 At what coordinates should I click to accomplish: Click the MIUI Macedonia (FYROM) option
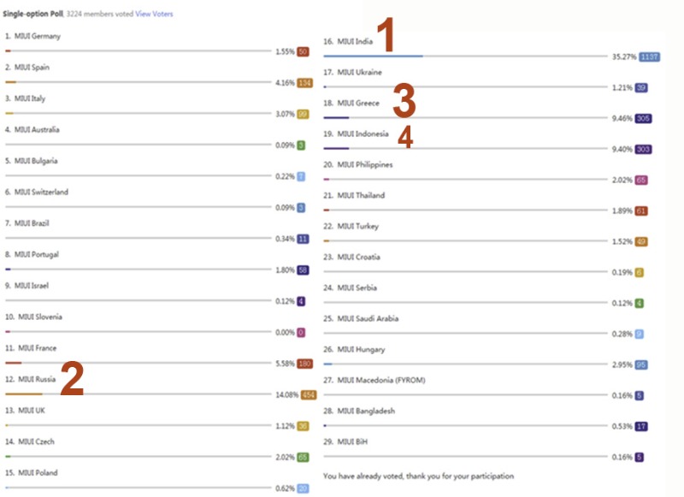click(x=381, y=381)
